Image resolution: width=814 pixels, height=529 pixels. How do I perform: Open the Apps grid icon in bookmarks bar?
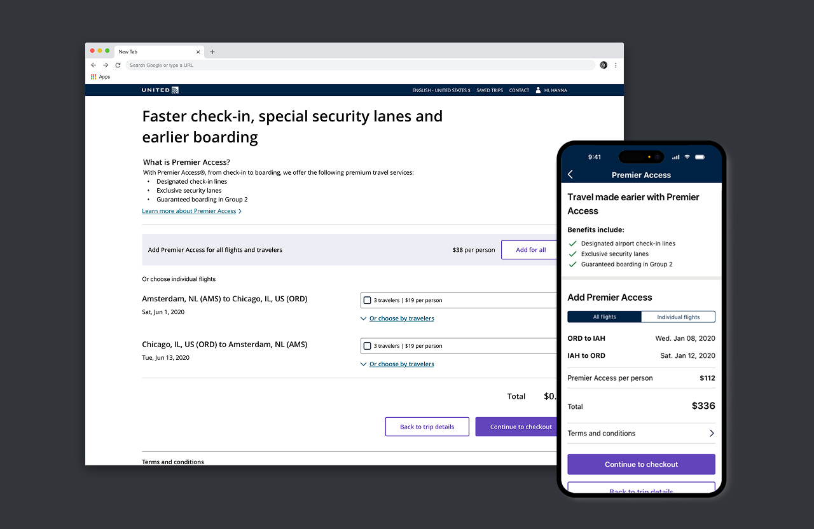click(x=93, y=77)
